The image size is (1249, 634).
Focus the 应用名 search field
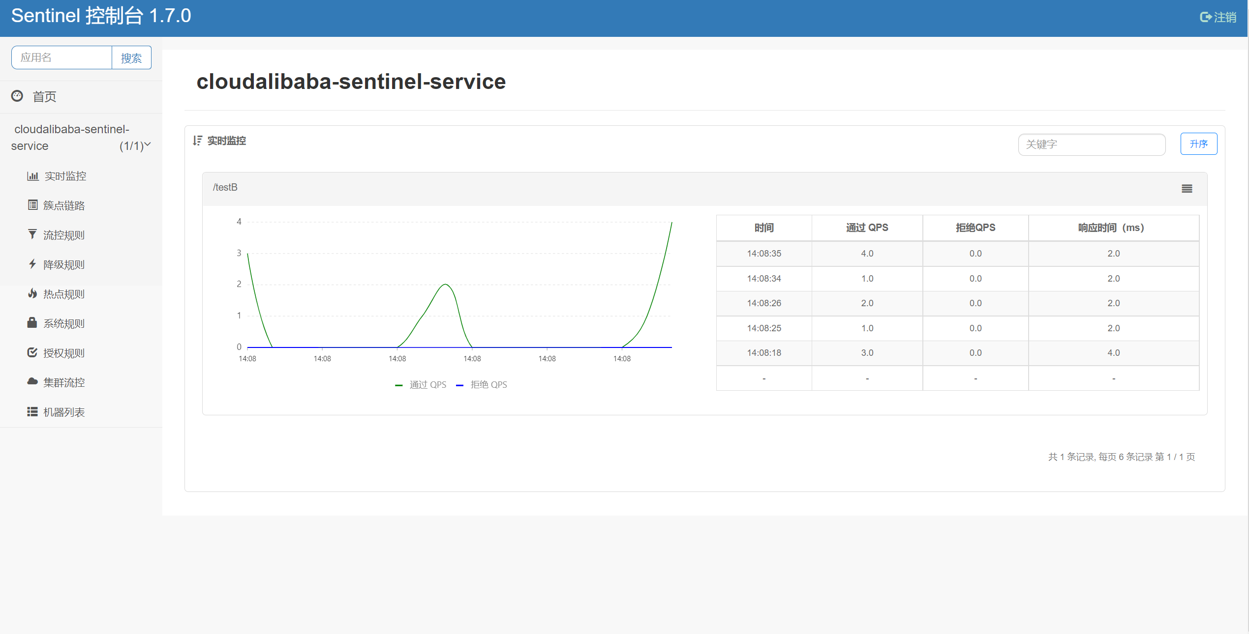62,58
